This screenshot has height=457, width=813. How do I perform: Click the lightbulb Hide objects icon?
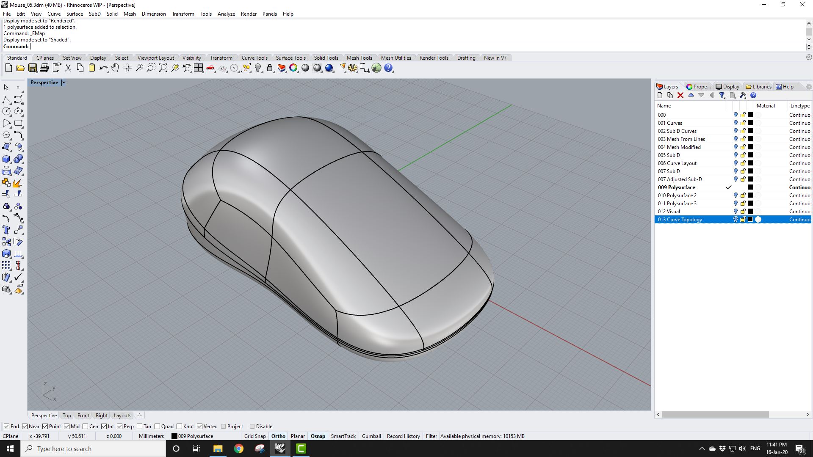258,68
